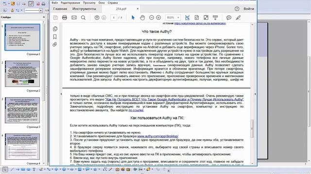The image size is (311, 174).
Task: Select slide thumbnail Страница 3
Action: (22, 110)
